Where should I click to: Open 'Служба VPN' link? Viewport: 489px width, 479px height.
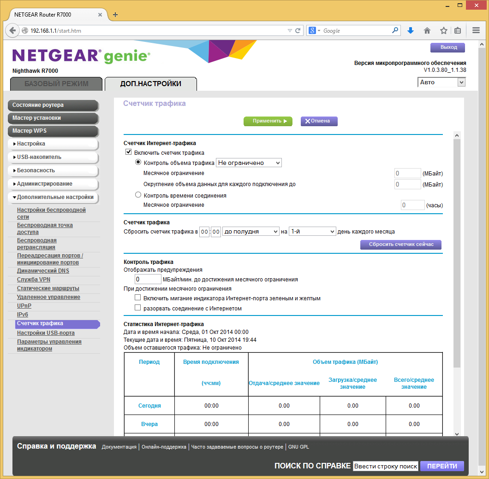[x=34, y=280]
